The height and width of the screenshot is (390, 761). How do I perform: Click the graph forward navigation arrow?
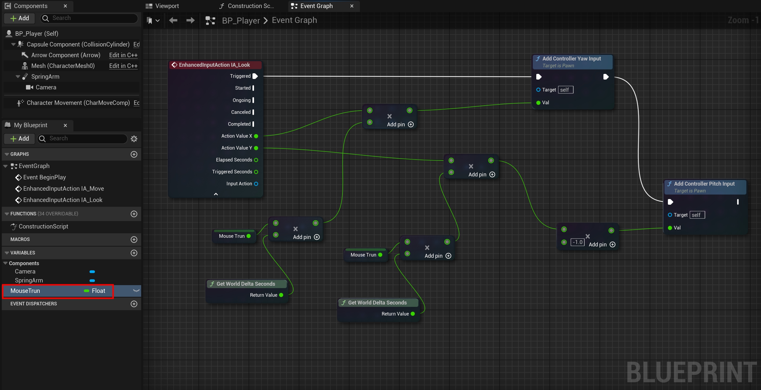pos(190,20)
